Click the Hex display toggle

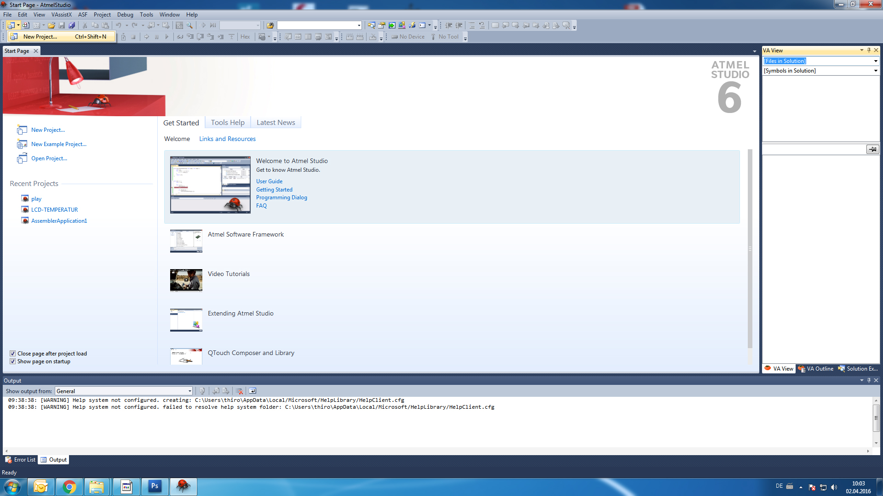(x=245, y=37)
